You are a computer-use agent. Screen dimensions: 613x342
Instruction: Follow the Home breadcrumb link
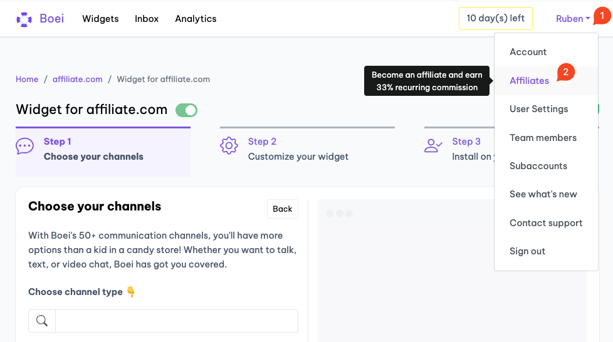pyautogui.click(x=27, y=80)
